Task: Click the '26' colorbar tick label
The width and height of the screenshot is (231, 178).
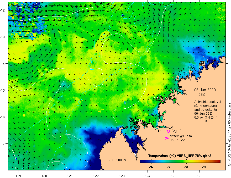Action: (151, 167)
